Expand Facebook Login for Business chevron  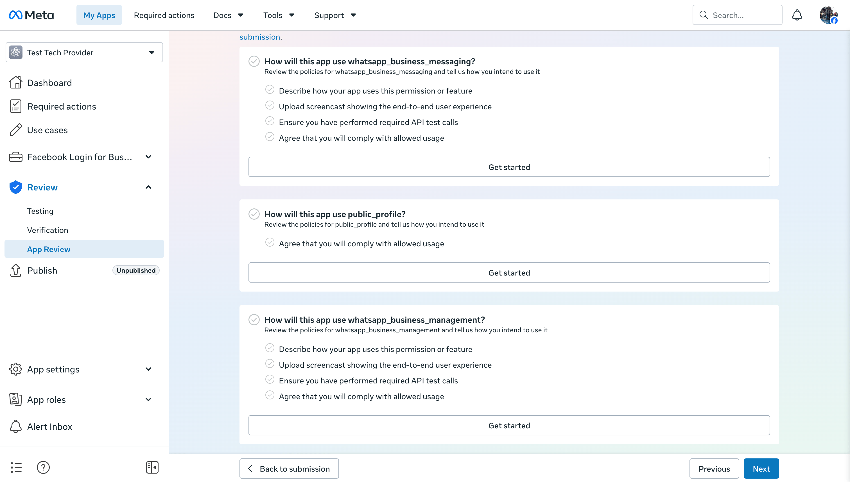coord(148,157)
